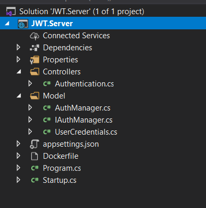
Task: Select the Model folder label
Action: click(x=54, y=96)
